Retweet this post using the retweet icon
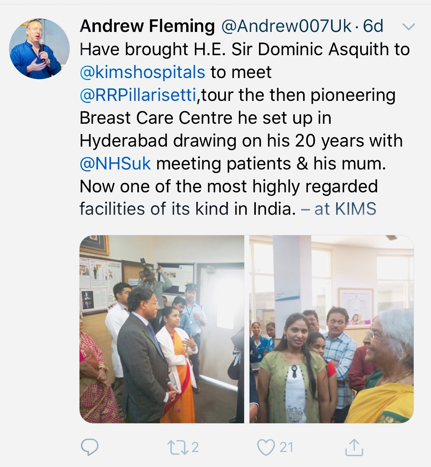The image size is (431, 467). click(x=178, y=447)
